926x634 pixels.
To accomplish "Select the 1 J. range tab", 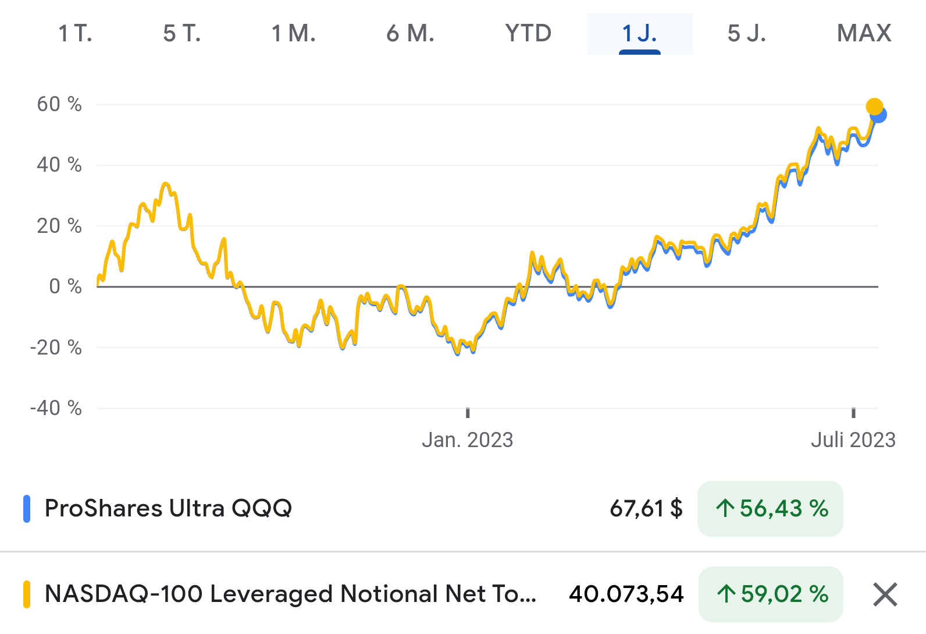I will 640,34.
